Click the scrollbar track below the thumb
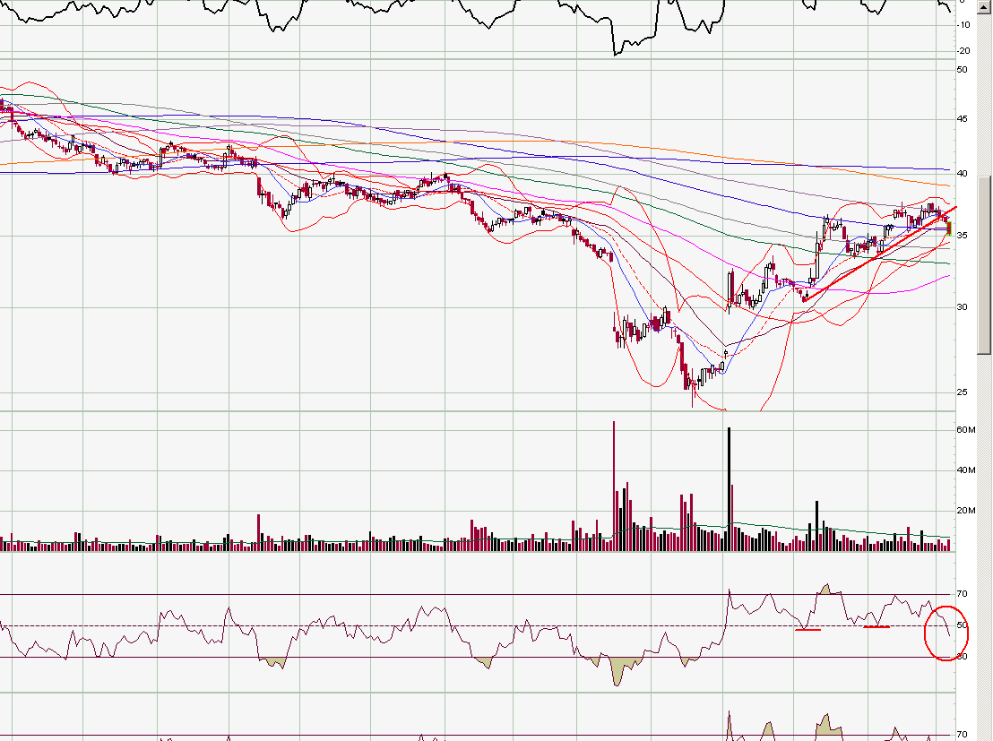 (985, 547)
